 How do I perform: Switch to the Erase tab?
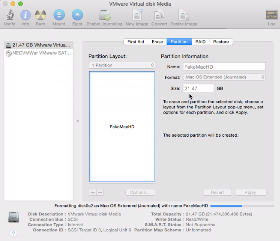pyautogui.click(x=157, y=42)
